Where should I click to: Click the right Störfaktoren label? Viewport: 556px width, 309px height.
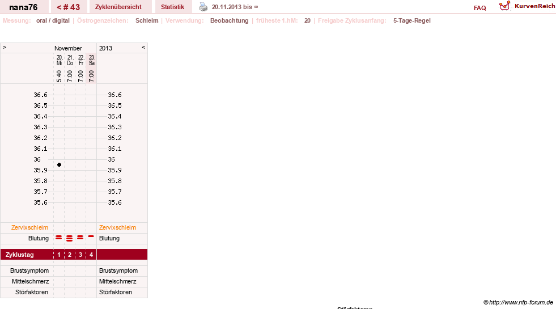pos(115,292)
